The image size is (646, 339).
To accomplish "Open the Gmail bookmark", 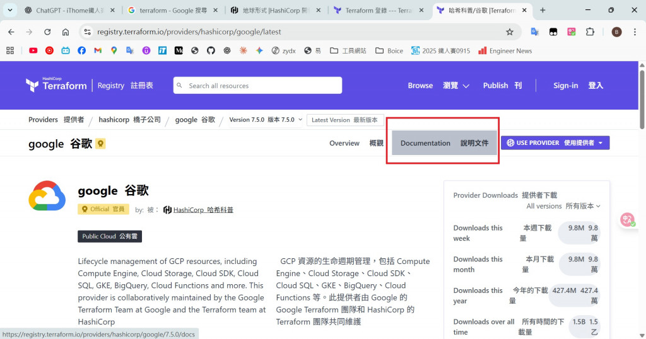I will click(98, 50).
